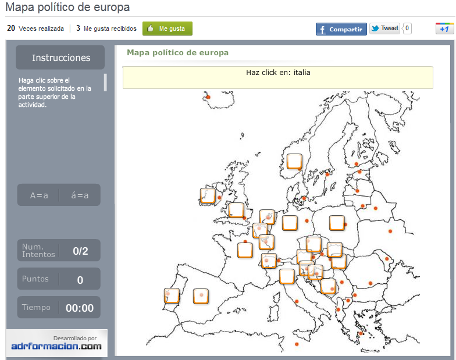Select the France marker box
This screenshot has width=456, height=360.
245,251
